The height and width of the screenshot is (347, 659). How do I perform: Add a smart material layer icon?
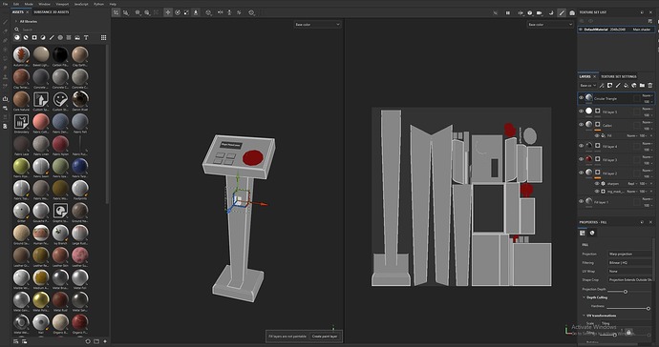coord(634,86)
